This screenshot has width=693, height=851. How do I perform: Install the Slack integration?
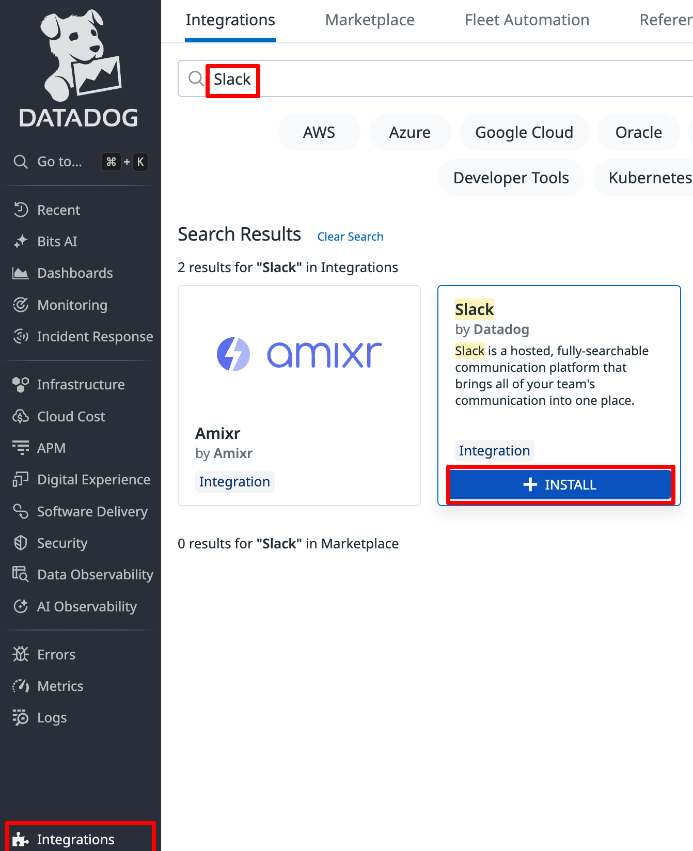point(560,484)
